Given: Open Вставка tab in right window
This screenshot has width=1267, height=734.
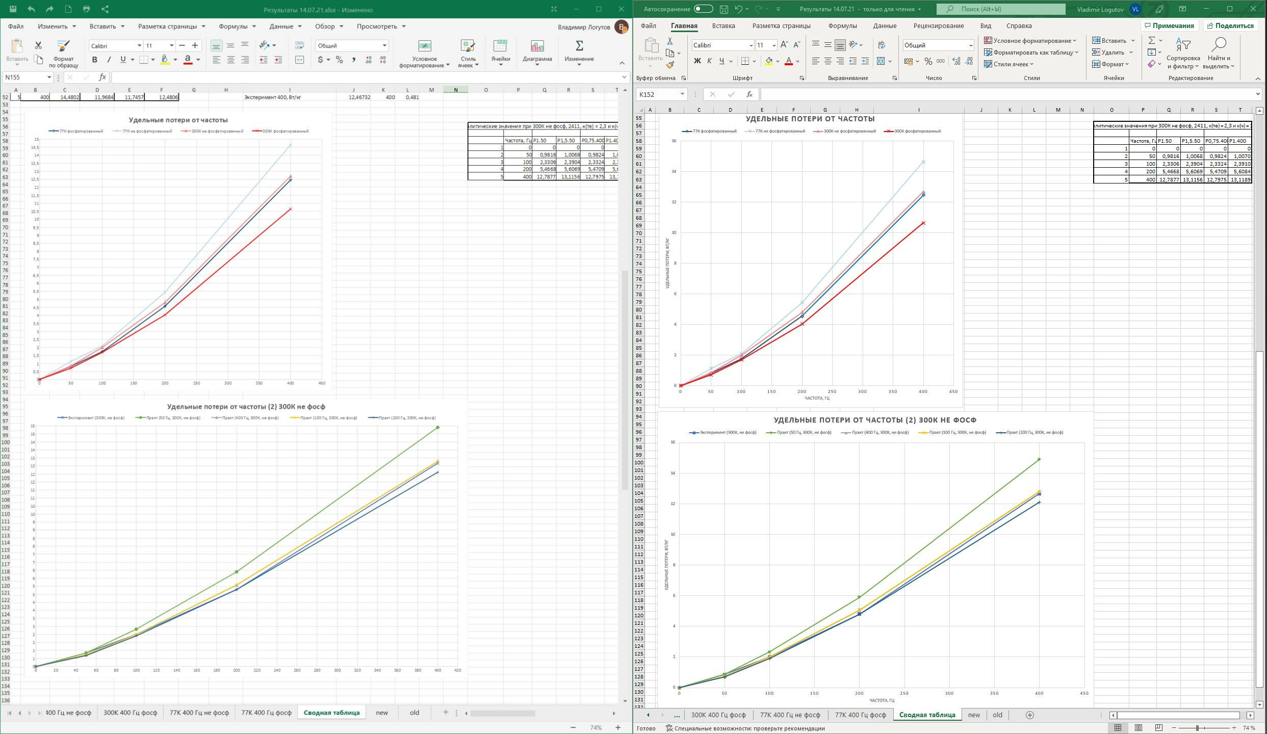Looking at the screenshot, I should pos(723,25).
